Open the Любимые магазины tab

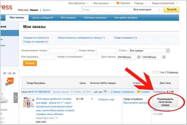pyautogui.click(x=95, y=18)
